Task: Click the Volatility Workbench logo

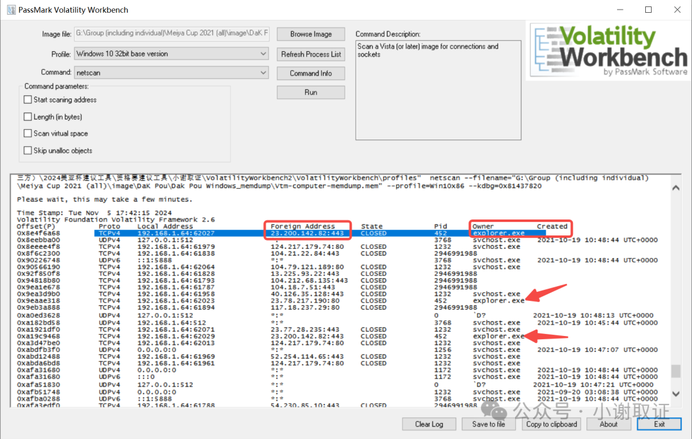Action: click(610, 51)
